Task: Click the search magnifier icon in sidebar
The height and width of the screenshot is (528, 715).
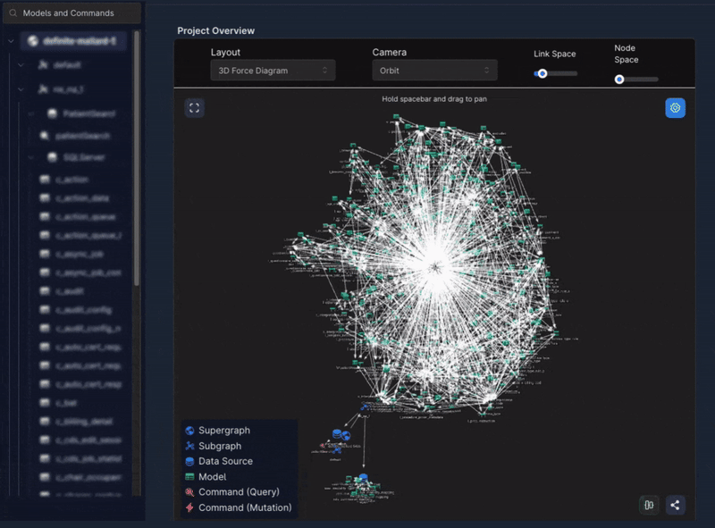Action: [x=13, y=13]
